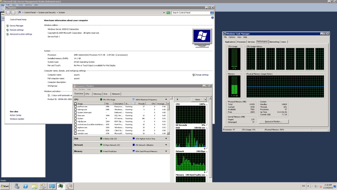Switch to Users tab in Task Manager
This screenshot has height=190, width=337.
tap(284, 42)
